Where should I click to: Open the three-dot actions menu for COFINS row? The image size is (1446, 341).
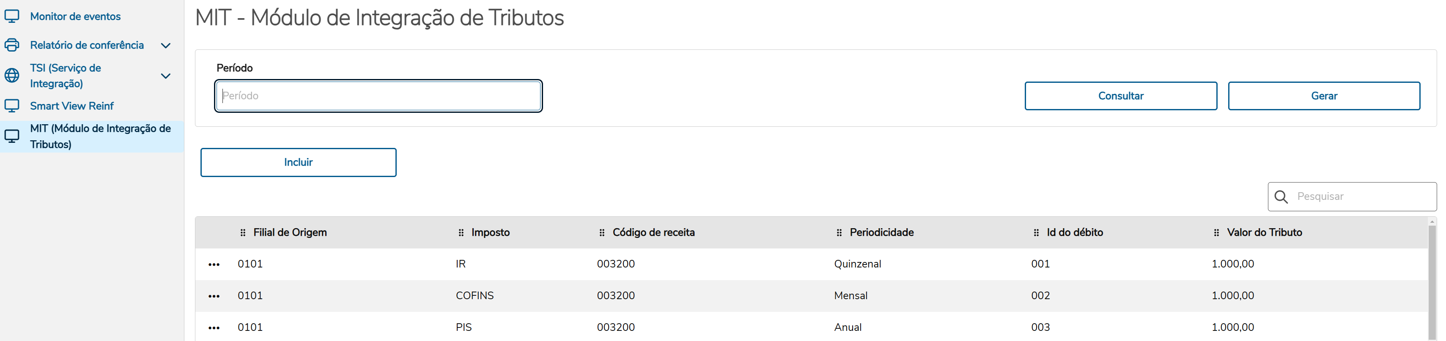pos(214,296)
